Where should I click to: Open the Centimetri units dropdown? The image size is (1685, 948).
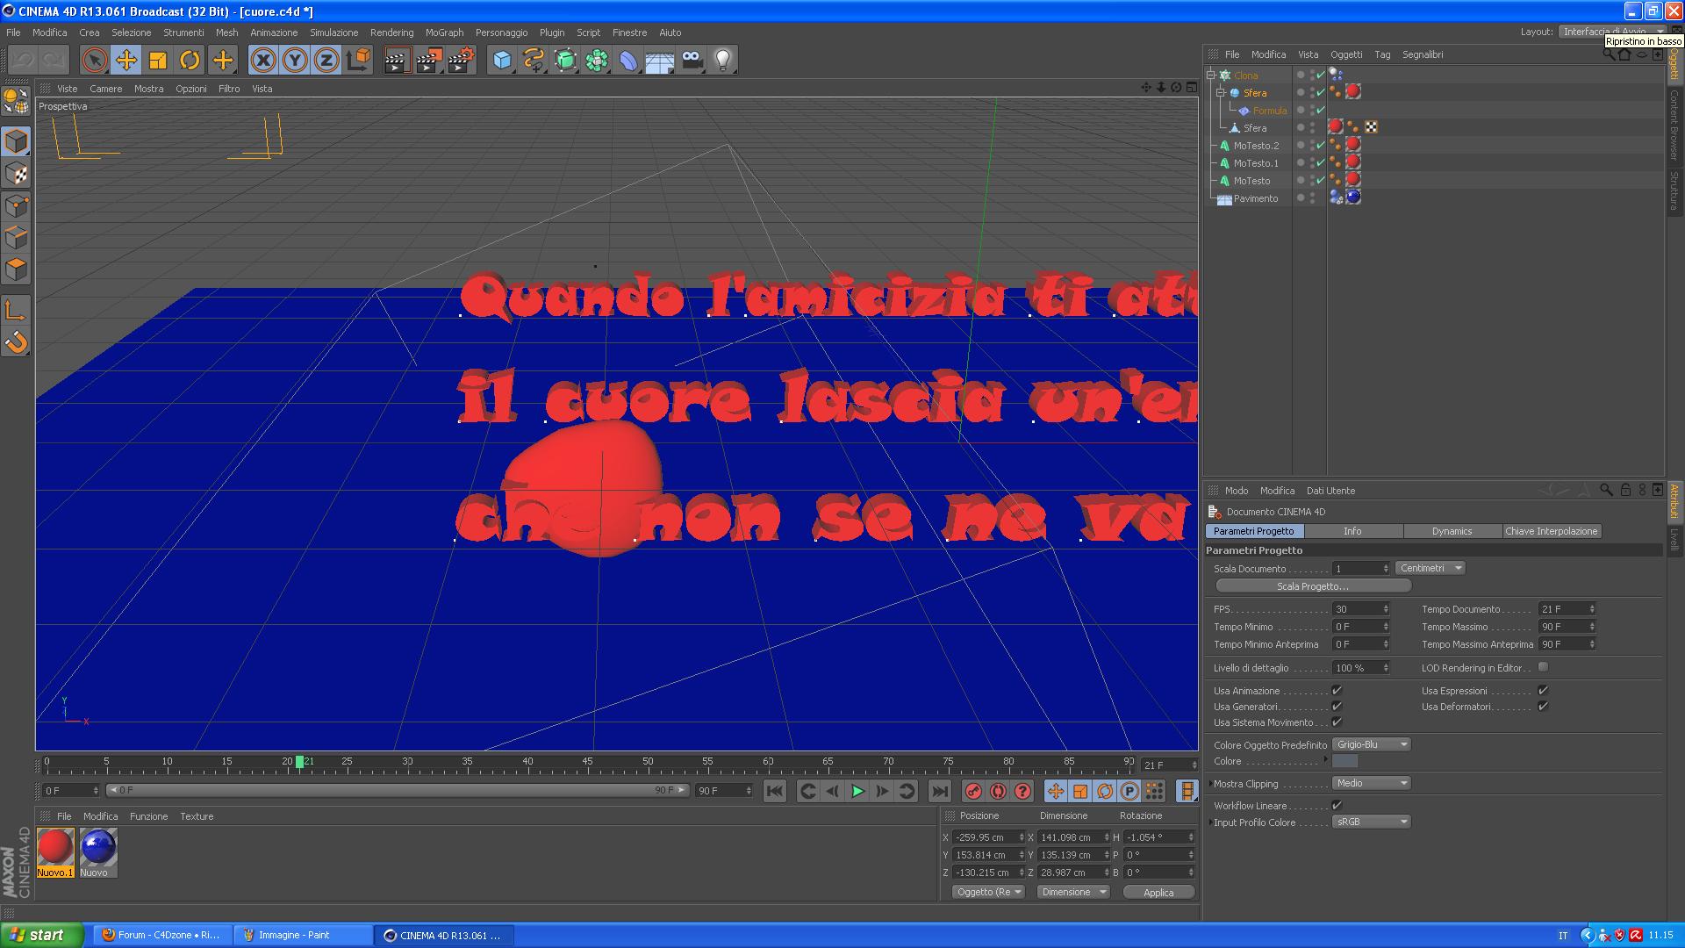point(1430,568)
